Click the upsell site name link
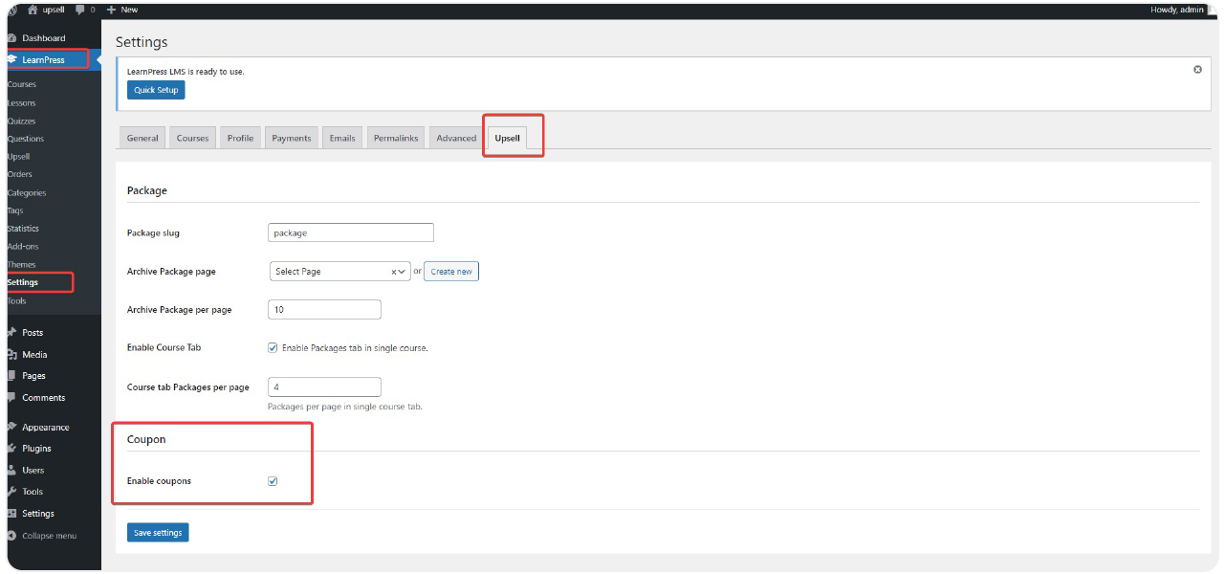1225x574 pixels. coord(53,10)
